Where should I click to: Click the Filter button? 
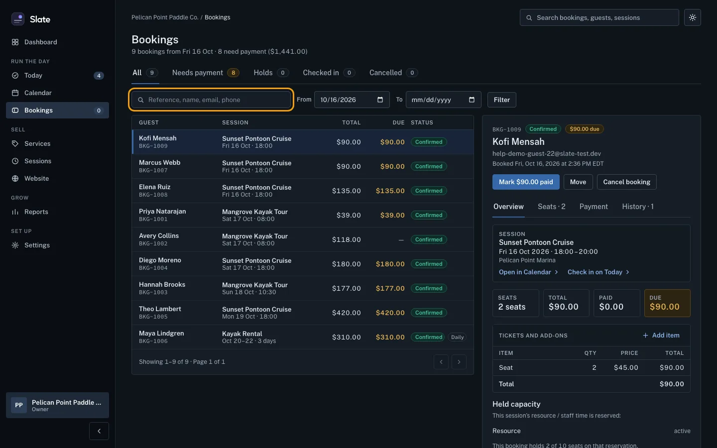pos(502,100)
